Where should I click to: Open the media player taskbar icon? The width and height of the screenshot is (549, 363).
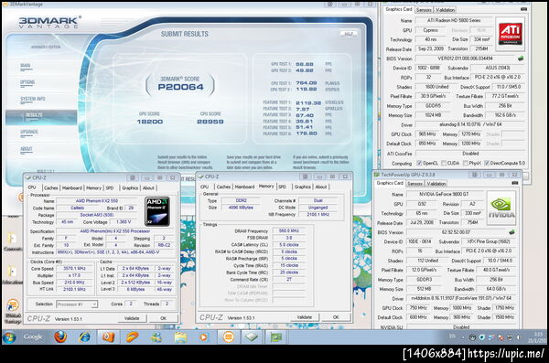pos(203,337)
